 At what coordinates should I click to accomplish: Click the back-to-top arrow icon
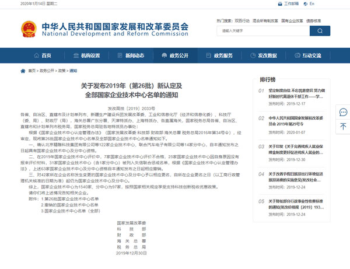click(343, 127)
